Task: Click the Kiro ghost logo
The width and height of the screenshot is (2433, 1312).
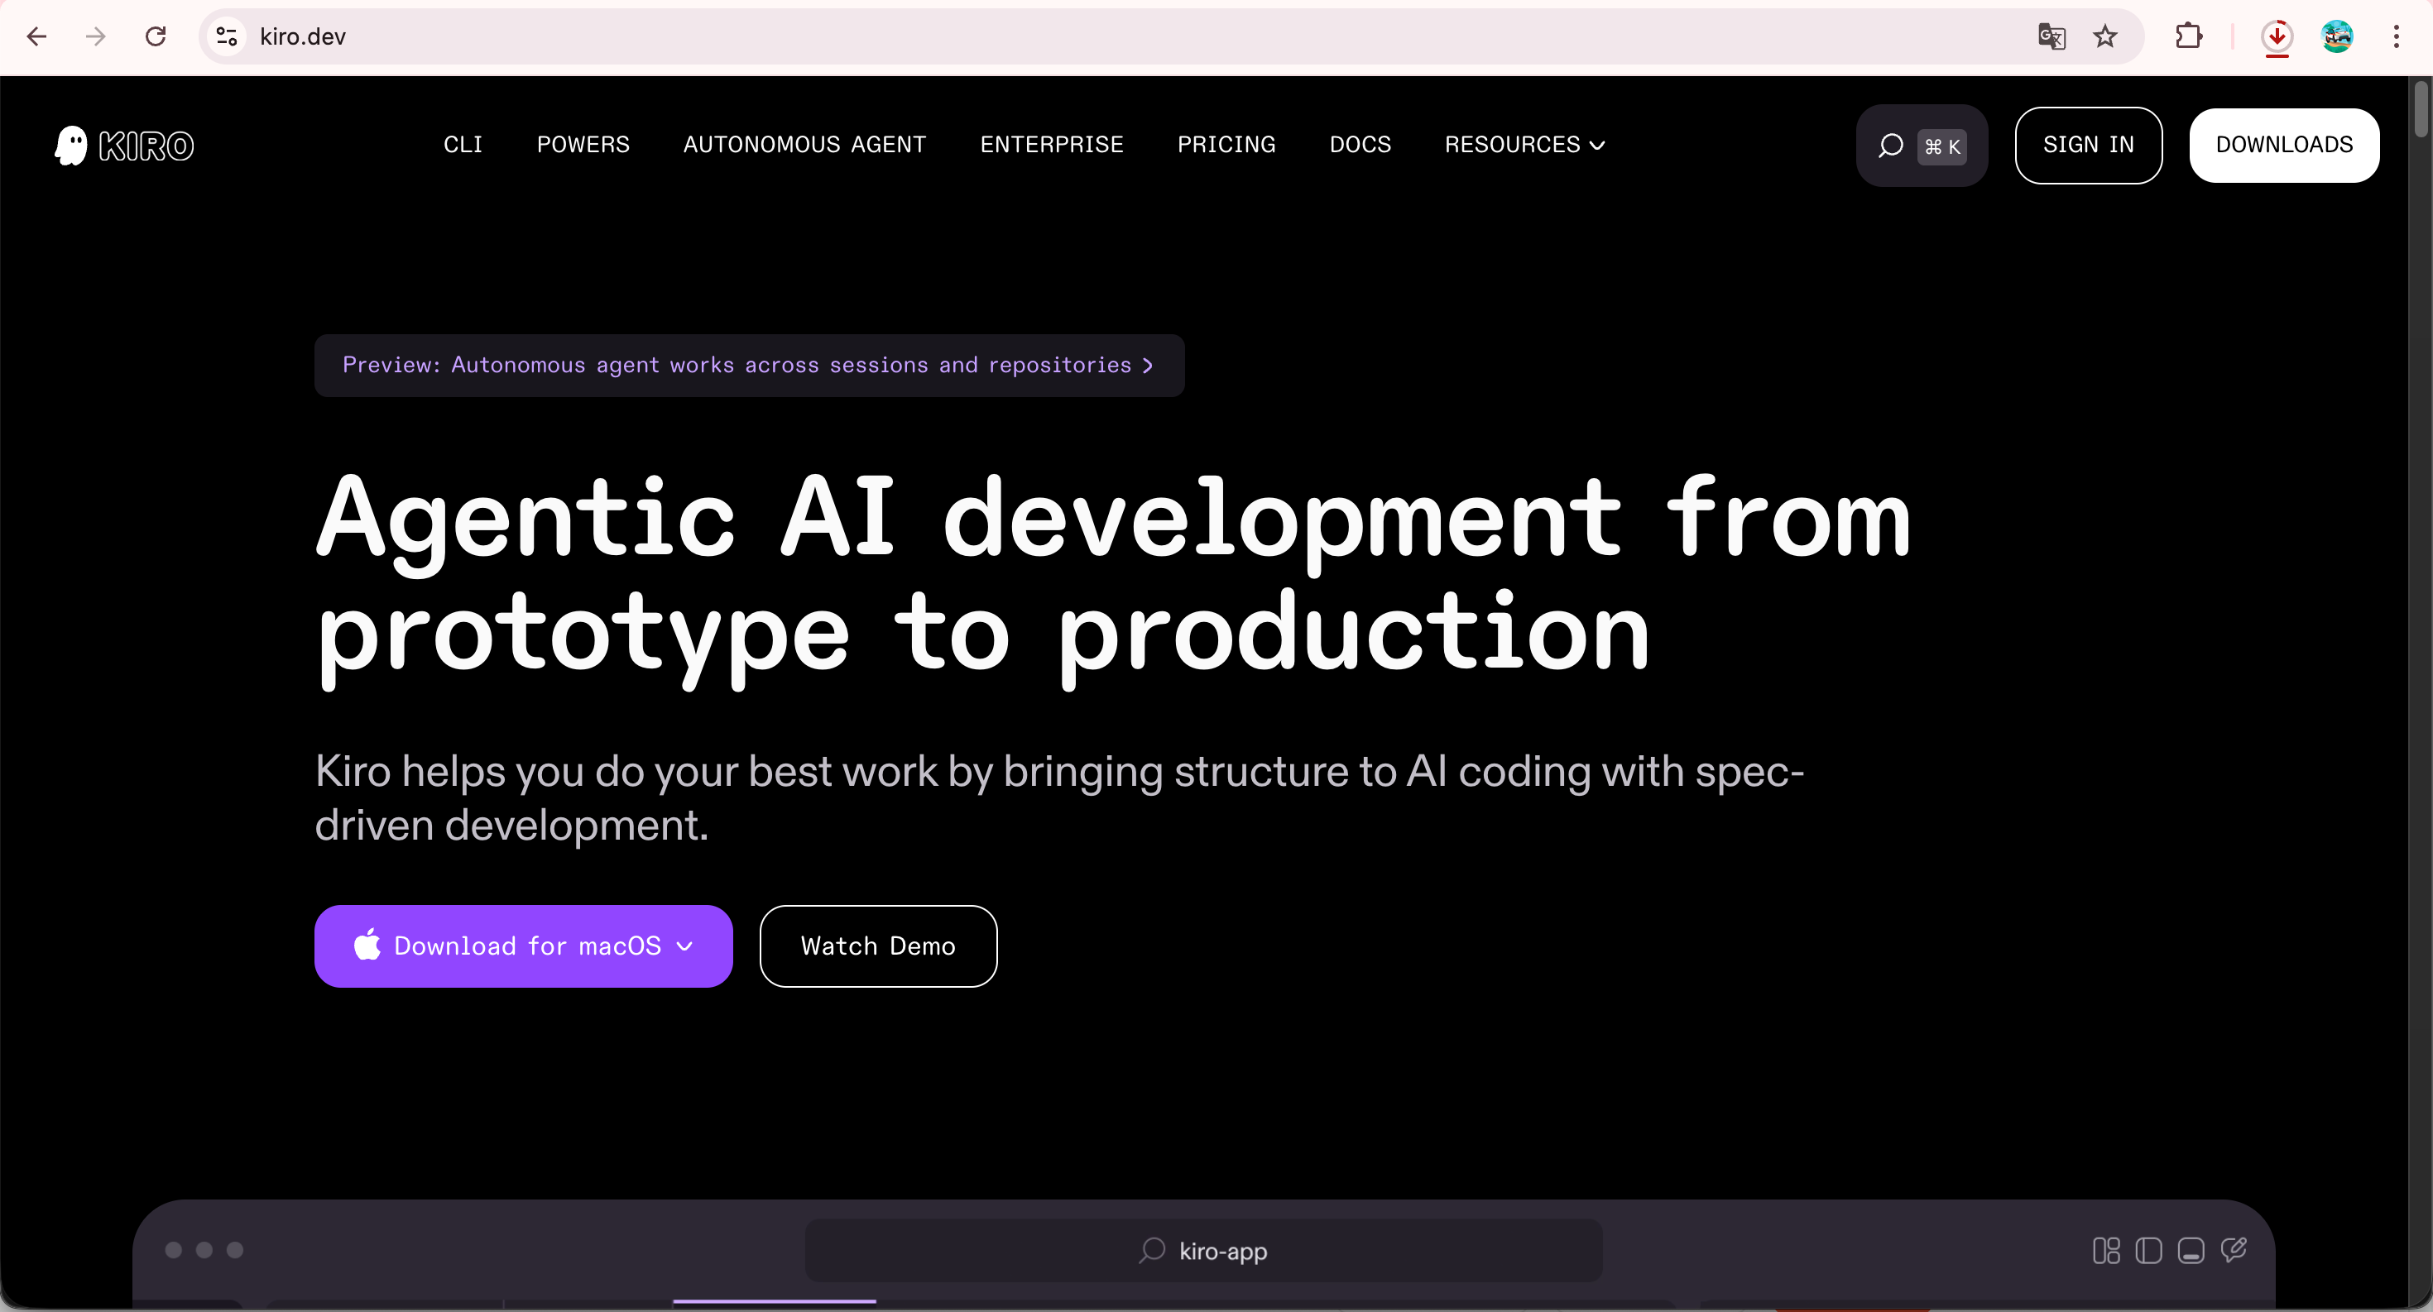Action: point(72,146)
